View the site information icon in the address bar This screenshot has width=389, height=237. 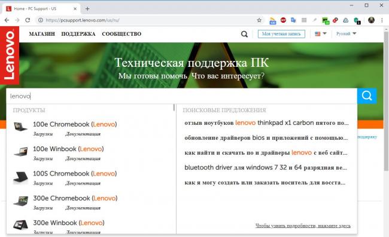click(41, 20)
